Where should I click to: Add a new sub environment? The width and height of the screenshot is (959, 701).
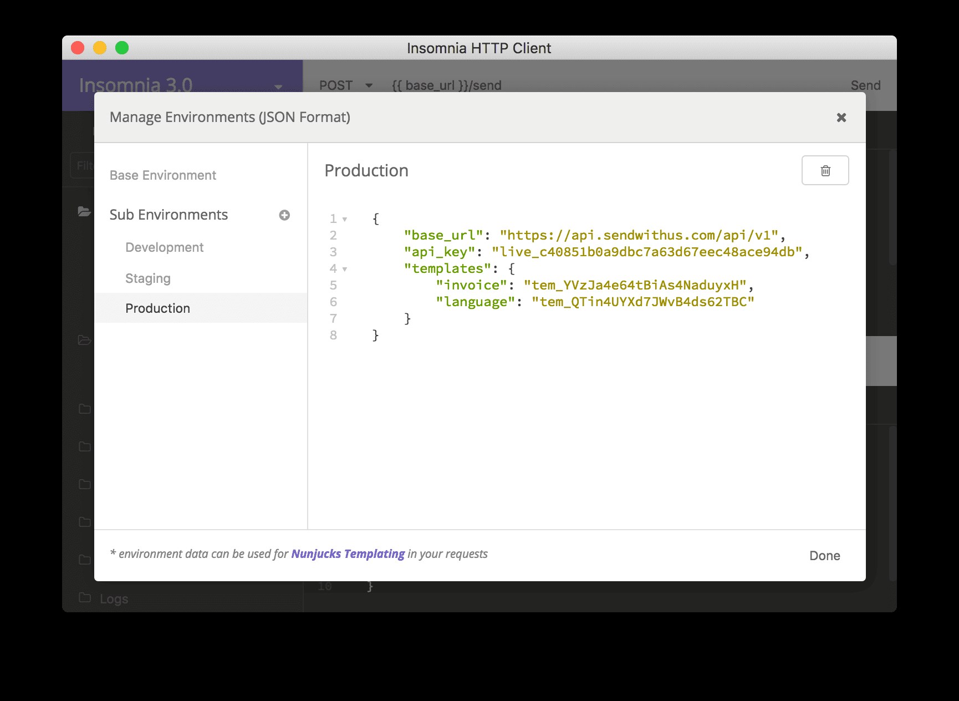click(x=284, y=215)
